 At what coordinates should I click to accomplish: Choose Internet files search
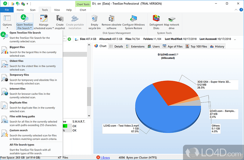31,93
